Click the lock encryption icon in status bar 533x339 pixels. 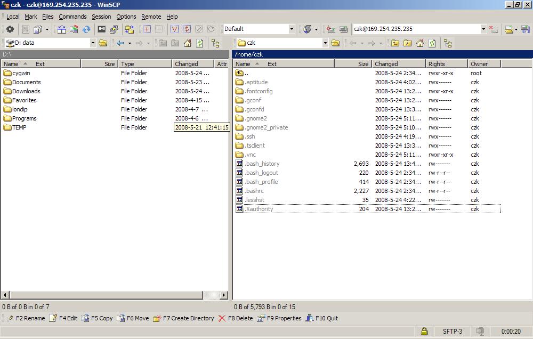tap(424, 331)
